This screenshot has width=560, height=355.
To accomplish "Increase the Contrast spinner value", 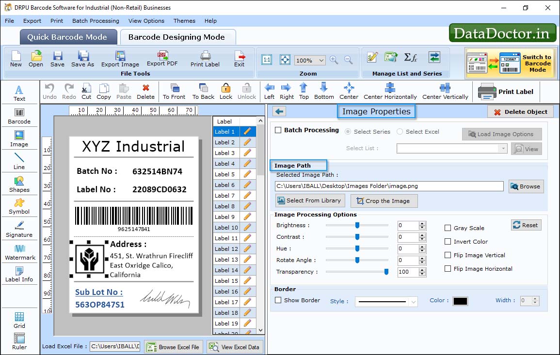I will (x=422, y=235).
